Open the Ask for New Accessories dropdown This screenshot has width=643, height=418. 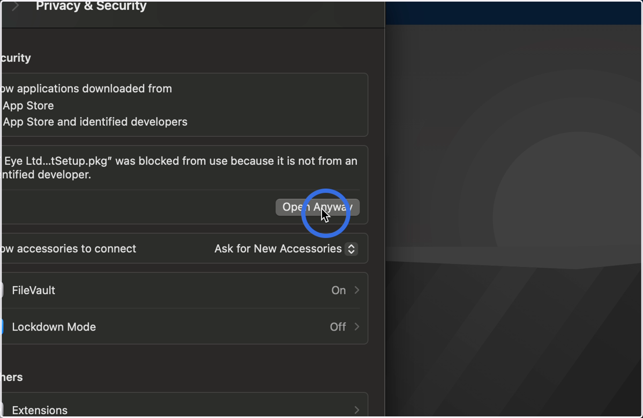286,249
